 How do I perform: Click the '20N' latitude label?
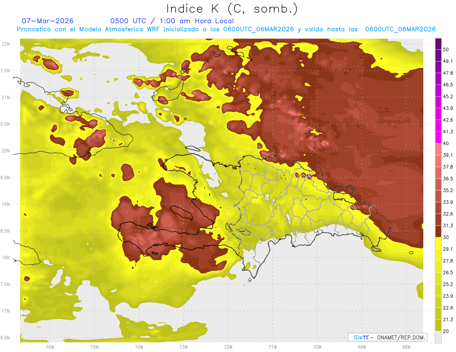pos(5,151)
